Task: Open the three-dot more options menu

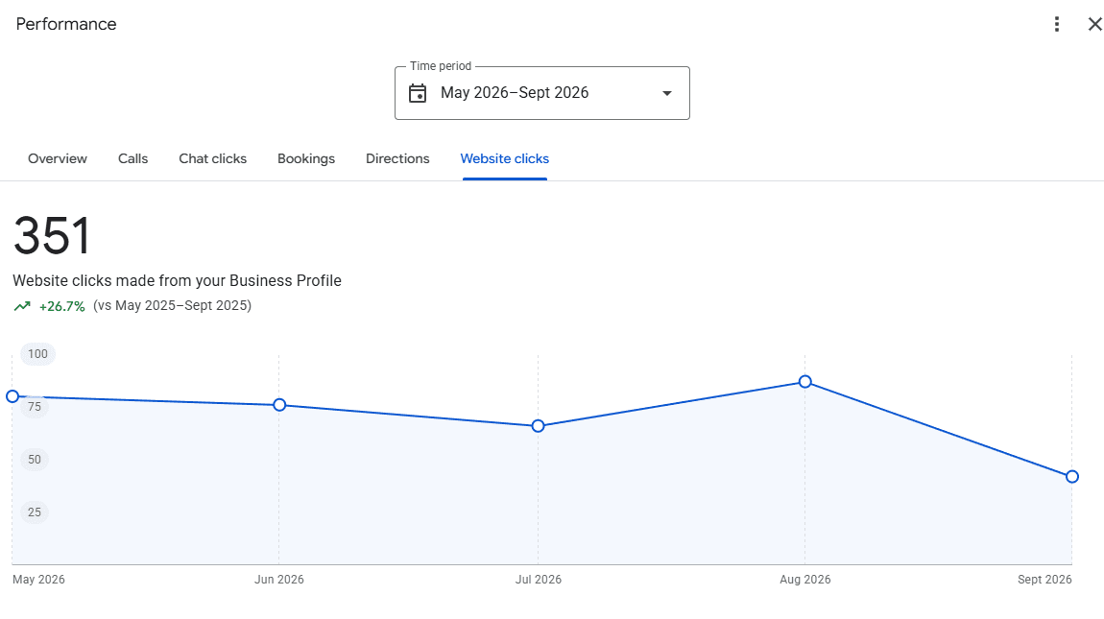Action: click(x=1056, y=24)
